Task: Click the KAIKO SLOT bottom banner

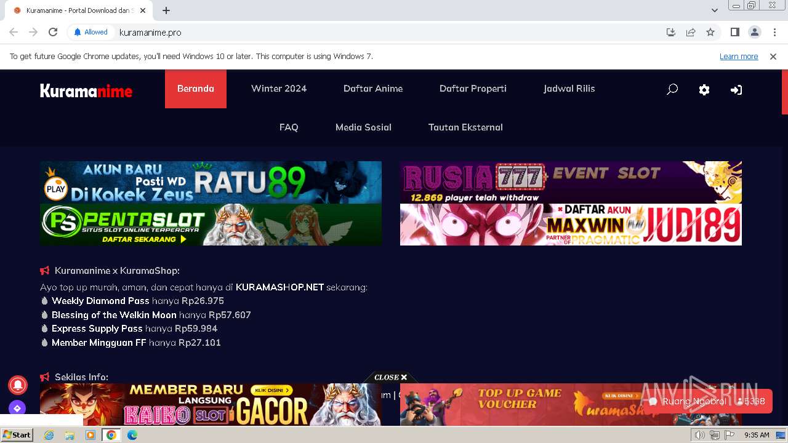Action: click(x=211, y=405)
